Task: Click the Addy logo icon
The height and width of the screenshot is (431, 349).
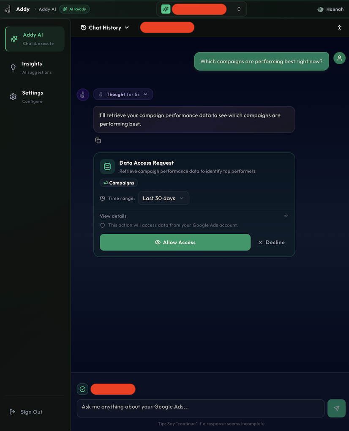Action: (8, 9)
